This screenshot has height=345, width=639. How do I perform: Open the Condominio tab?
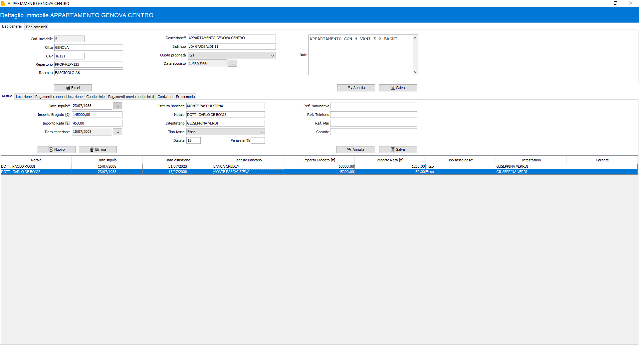click(x=95, y=97)
